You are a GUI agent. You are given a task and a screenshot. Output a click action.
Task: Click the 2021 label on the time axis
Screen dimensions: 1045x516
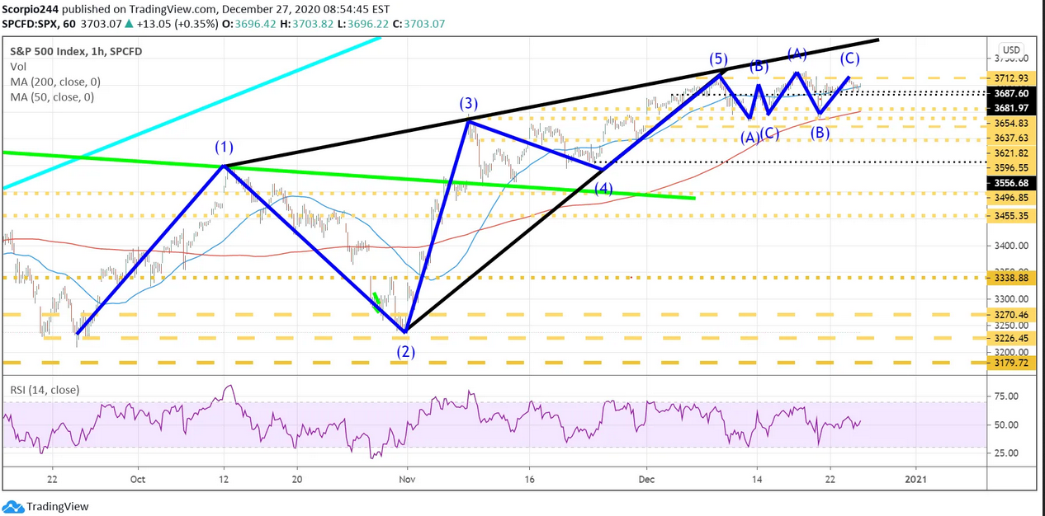pyautogui.click(x=915, y=478)
